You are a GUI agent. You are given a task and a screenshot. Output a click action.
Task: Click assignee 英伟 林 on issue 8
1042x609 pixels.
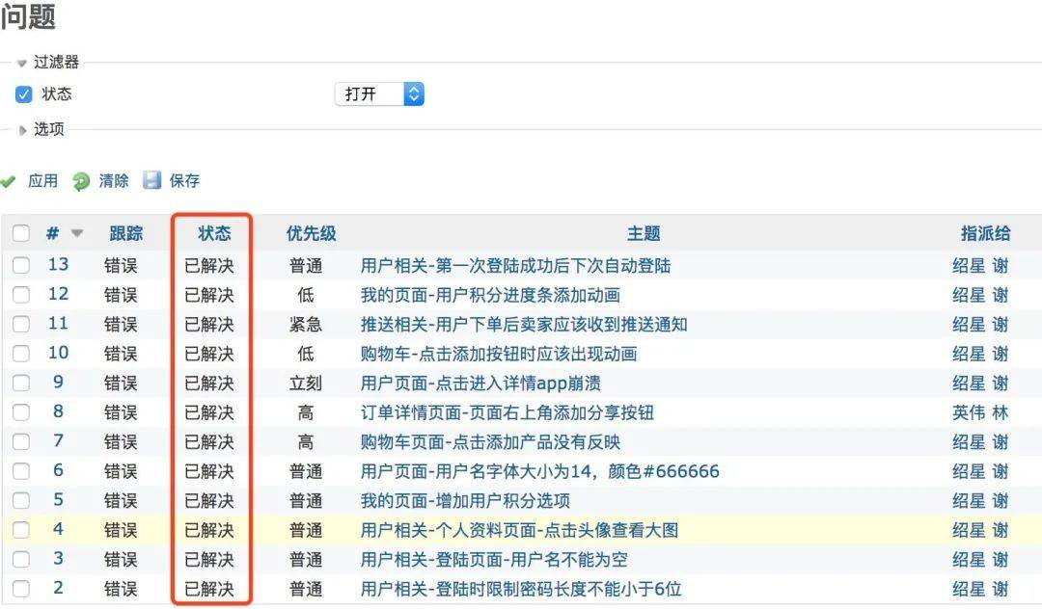(x=980, y=412)
